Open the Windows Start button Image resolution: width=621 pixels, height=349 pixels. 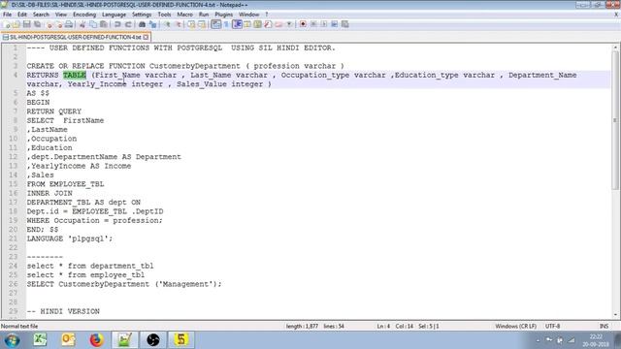coord(12,340)
